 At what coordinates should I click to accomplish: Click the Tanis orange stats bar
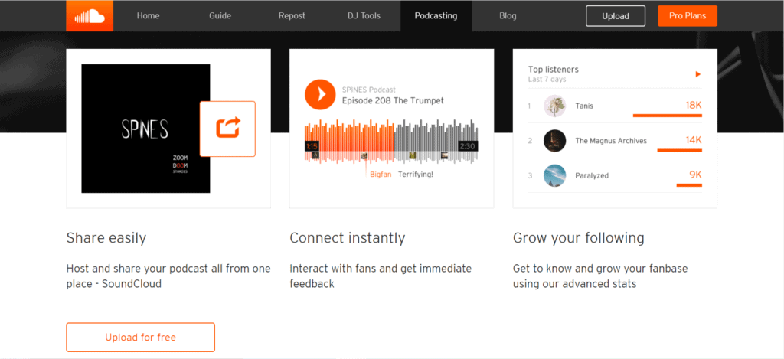click(668, 116)
